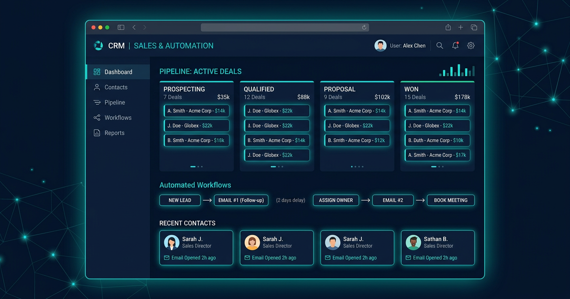570x299 pixels.
Task: Click pagination dots under Prospecting column
Action: tap(197, 167)
